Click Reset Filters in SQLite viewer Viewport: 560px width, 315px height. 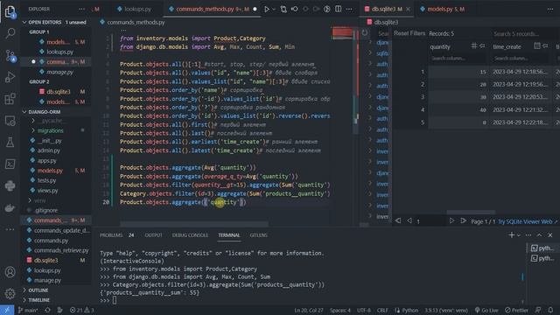[409, 33]
